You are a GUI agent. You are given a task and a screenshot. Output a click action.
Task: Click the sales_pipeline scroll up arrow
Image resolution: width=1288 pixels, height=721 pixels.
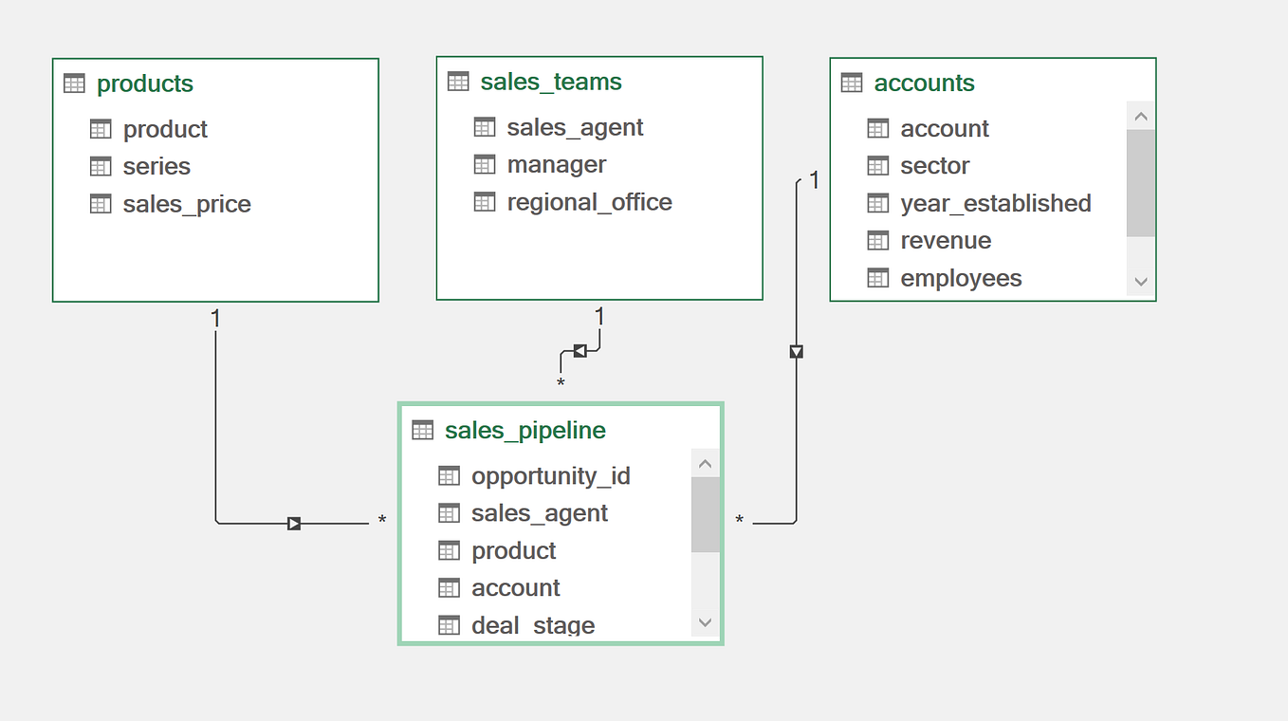[x=705, y=464]
